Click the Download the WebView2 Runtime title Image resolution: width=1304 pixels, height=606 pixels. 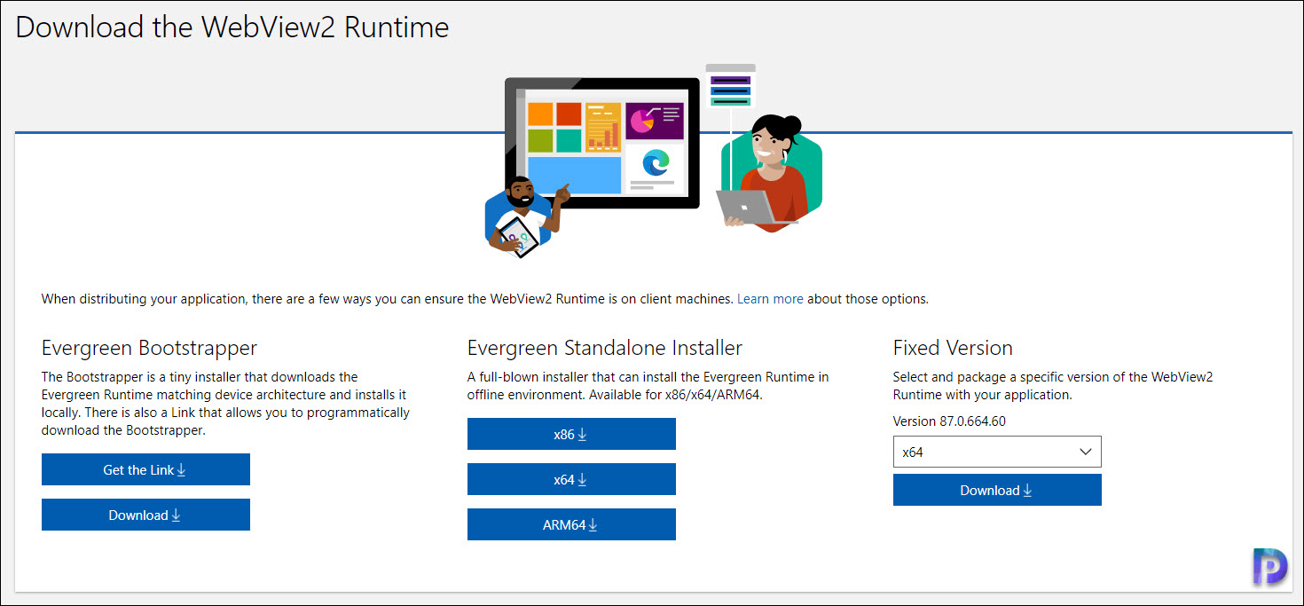[232, 27]
